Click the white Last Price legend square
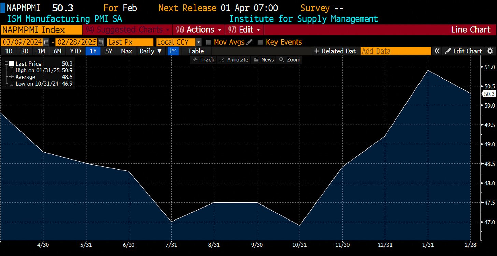The height and width of the screenshot is (256, 497). coord(12,63)
